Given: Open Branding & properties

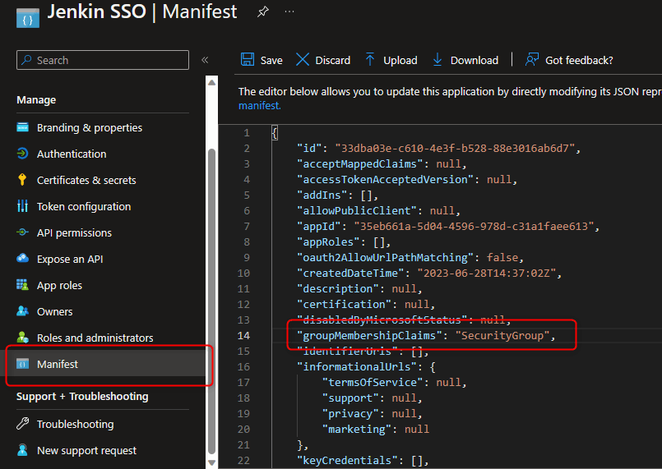Looking at the screenshot, I should [x=90, y=128].
